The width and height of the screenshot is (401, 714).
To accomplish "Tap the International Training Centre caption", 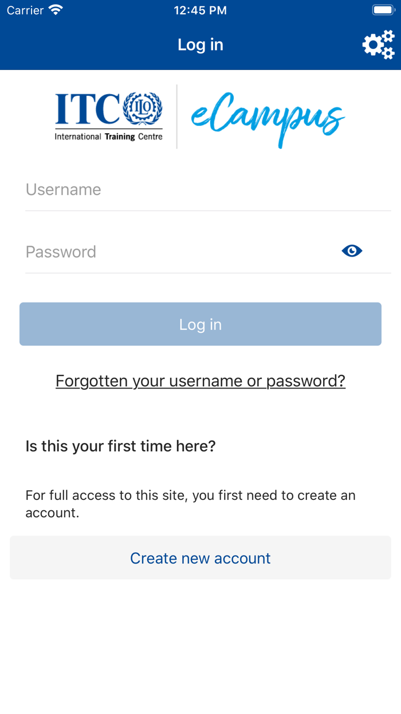I will pos(108,137).
